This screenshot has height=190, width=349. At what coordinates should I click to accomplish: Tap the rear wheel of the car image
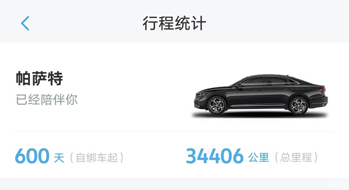[298, 106]
